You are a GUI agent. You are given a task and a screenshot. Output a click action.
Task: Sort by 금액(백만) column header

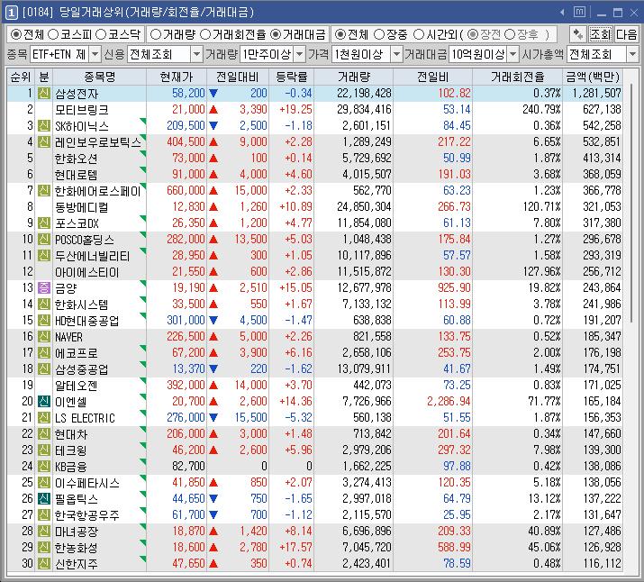click(593, 77)
